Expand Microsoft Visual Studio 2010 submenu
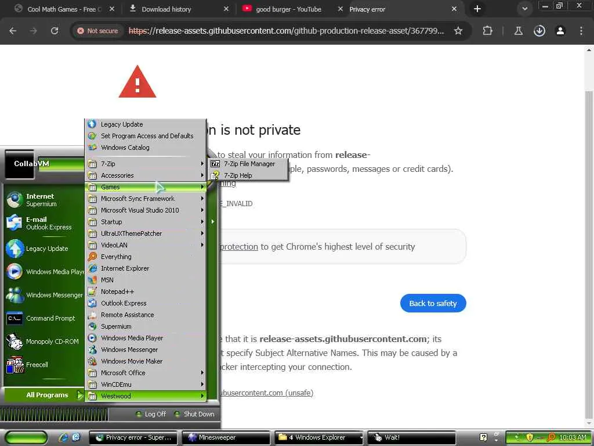 click(x=146, y=210)
